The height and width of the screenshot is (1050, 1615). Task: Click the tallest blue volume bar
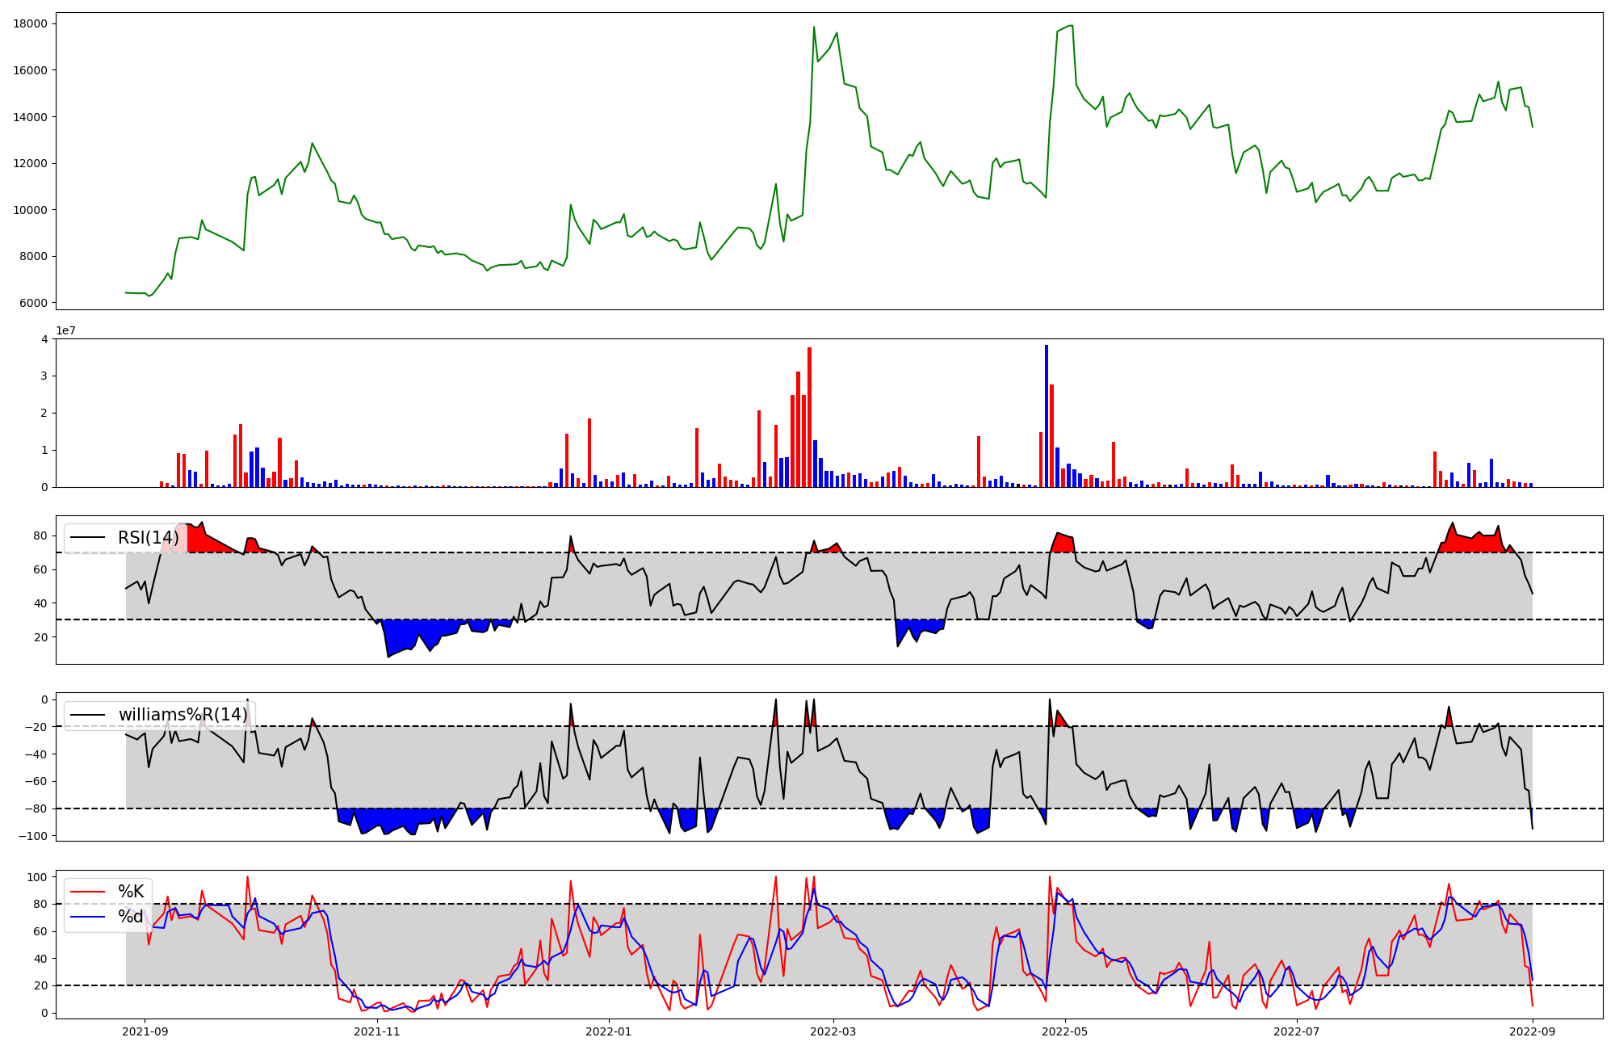click(x=1047, y=416)
